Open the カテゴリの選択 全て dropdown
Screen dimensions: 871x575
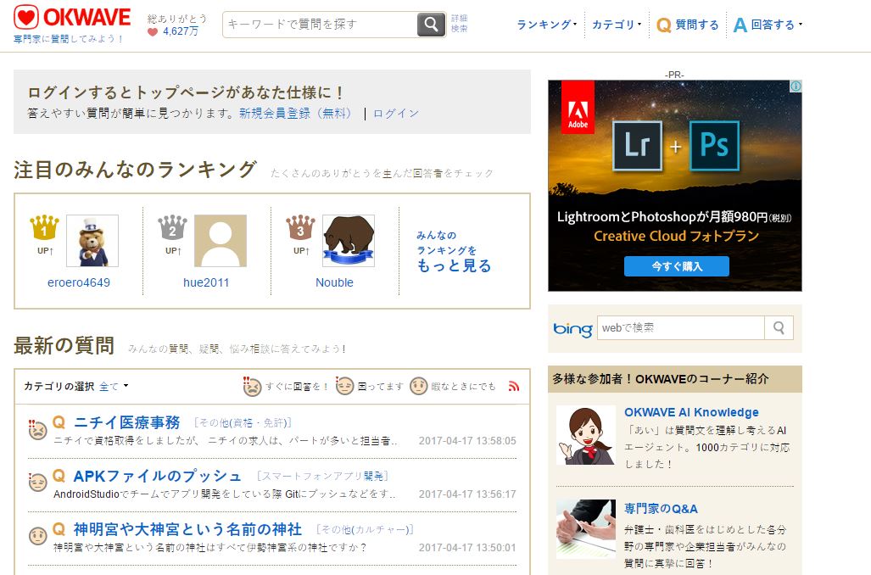114,386
